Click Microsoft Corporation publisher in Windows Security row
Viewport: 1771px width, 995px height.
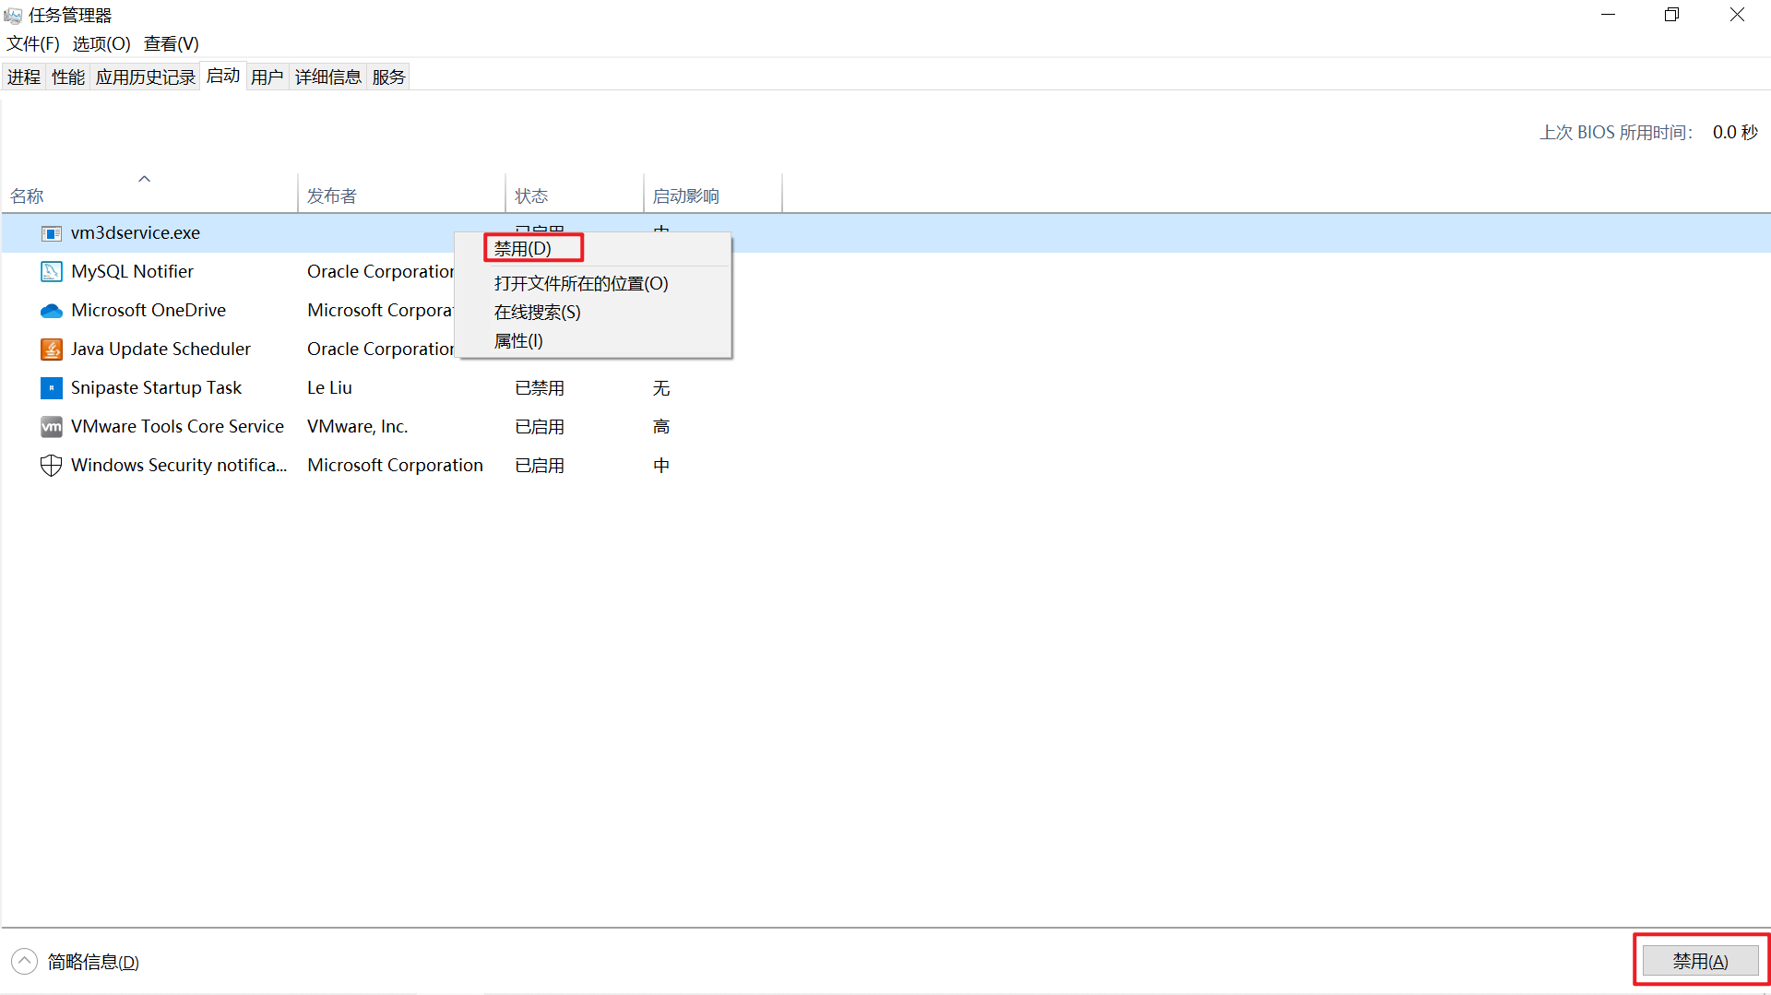pos(395,466)
